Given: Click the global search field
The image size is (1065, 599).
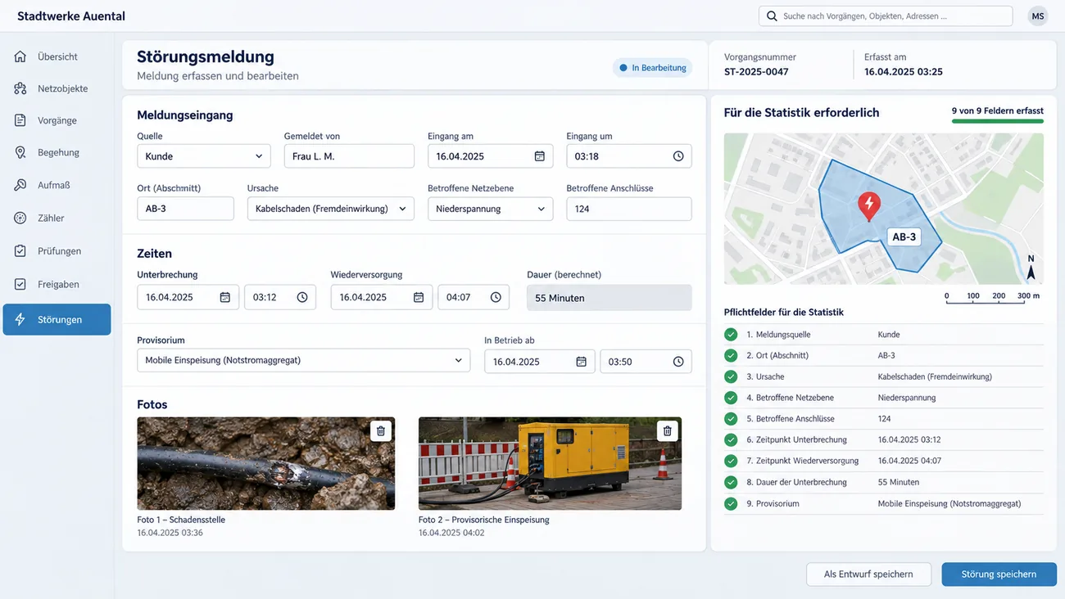Looking at the screenshot, I should [886, 16].
